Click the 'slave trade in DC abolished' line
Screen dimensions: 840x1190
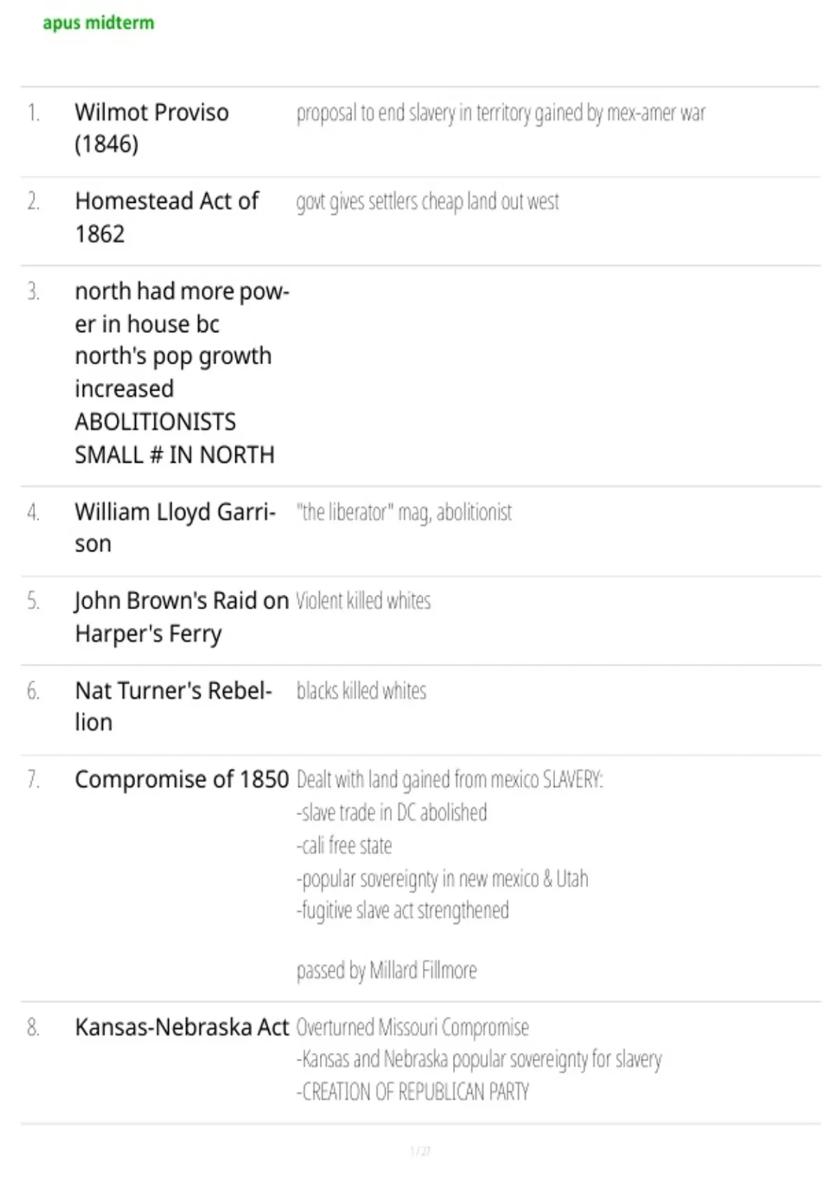pos(391,813)
